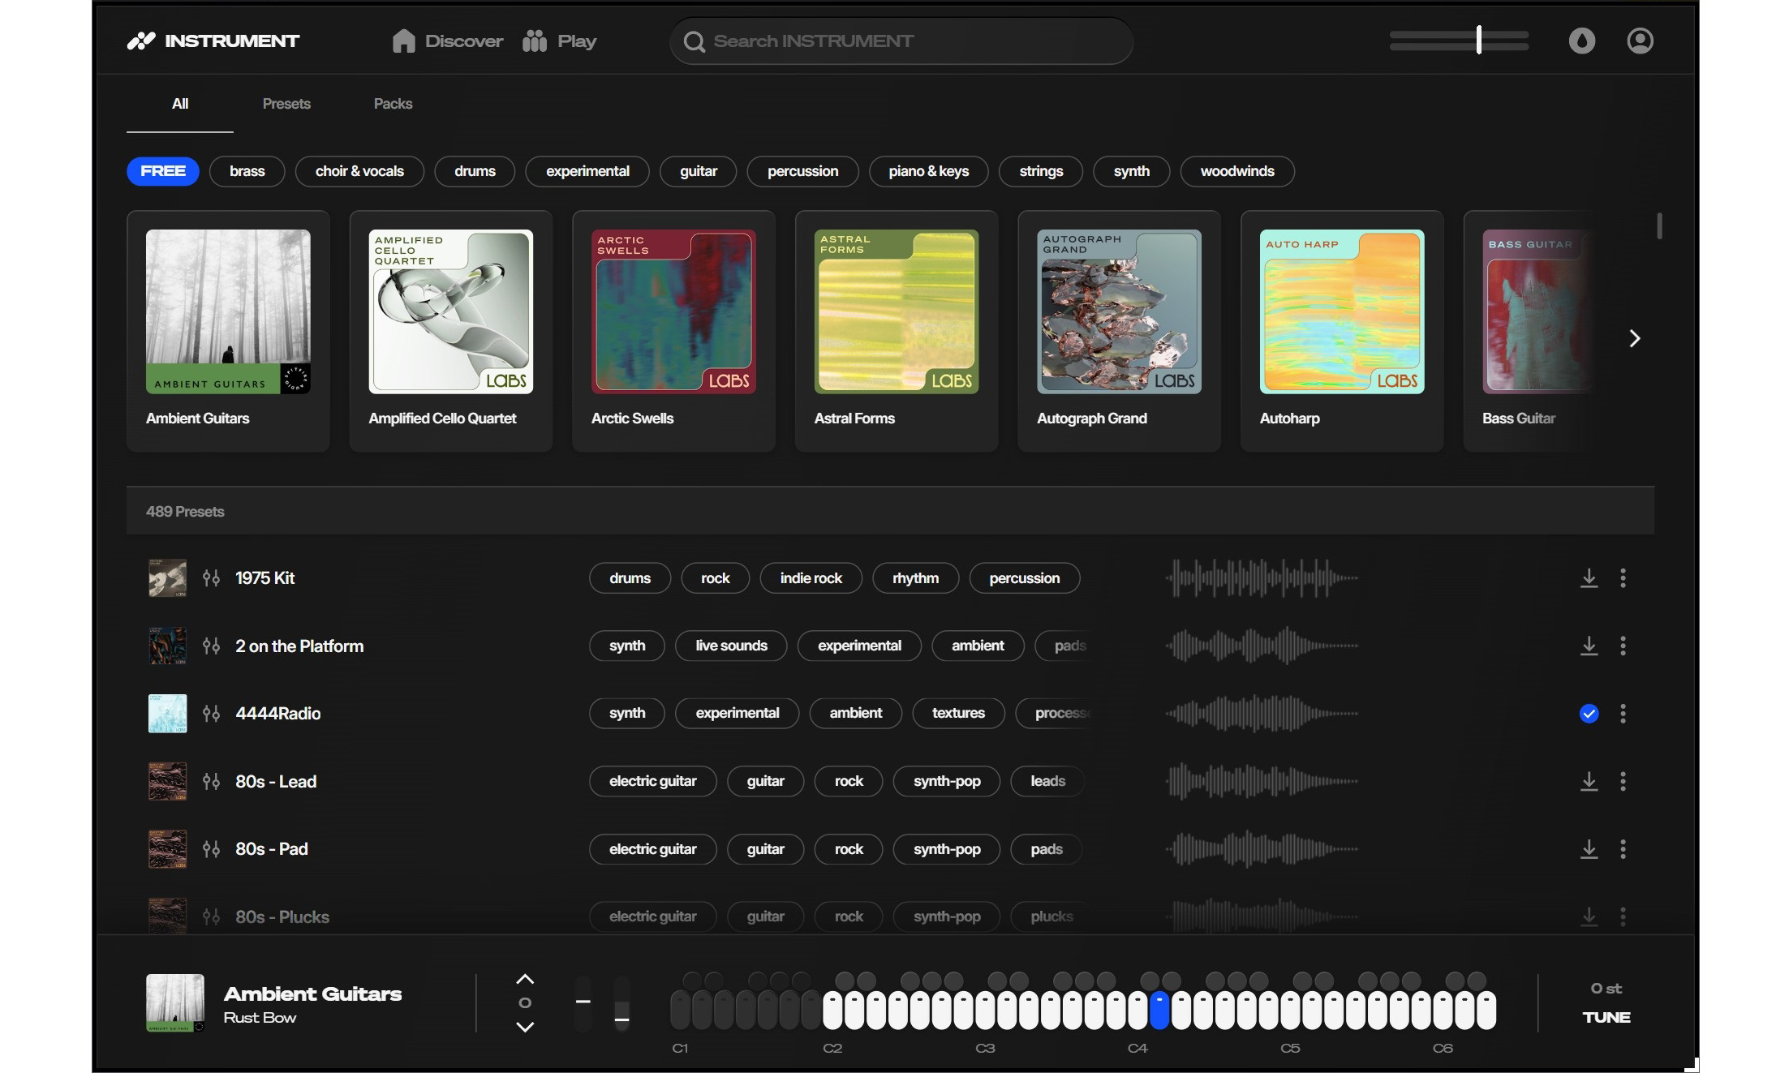Image resolution: width=1789 pixels, height=1073 pixels.
Task: Click the preset settings icon beside 80s - Lead
Action: click(211, 782)
